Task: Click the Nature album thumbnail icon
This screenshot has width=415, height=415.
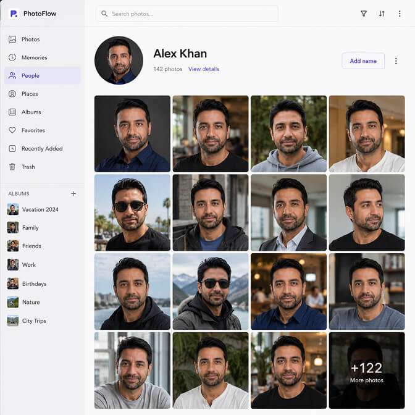Action: pyautogui.click(x=13, y=302)
